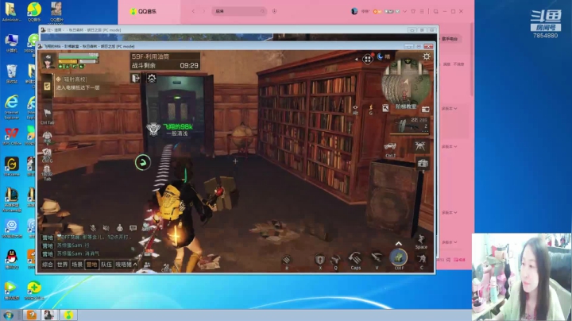Open game settings gear at top right
Image resolution: width=572 pixels, height=321 pixels.
(426, 56)
